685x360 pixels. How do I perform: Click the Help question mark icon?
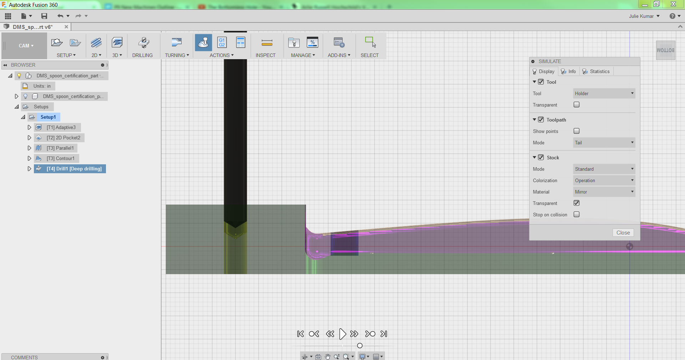[x=673, y=16]
